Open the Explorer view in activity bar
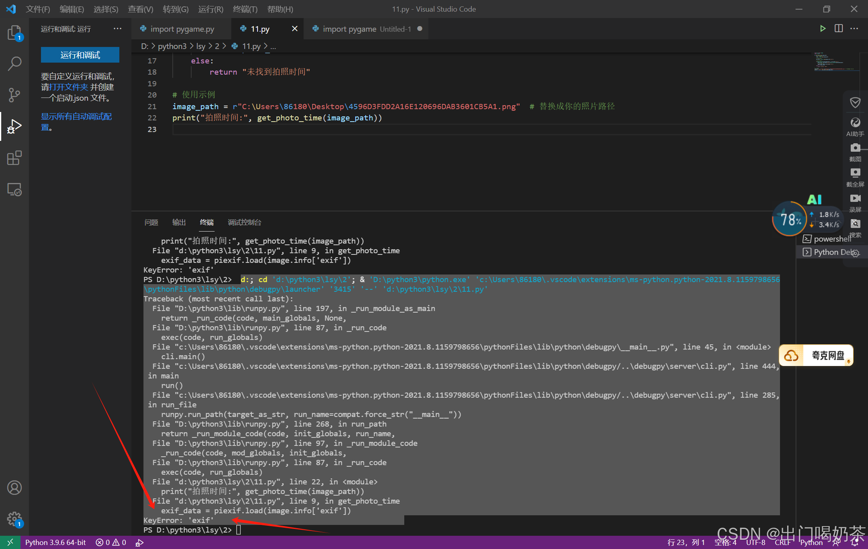 click(14, 33)
